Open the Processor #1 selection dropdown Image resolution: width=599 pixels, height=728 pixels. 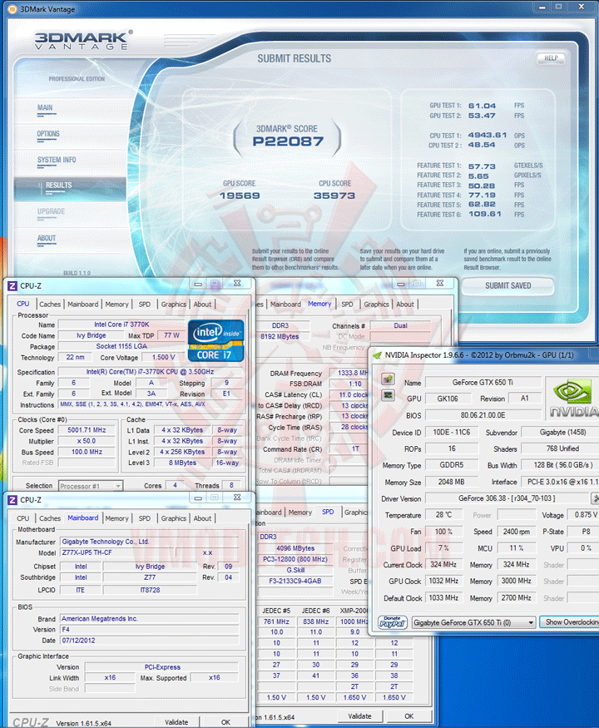91,486
